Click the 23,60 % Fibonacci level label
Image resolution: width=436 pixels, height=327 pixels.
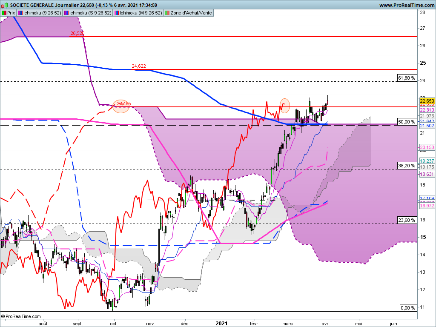coord(407,220)
